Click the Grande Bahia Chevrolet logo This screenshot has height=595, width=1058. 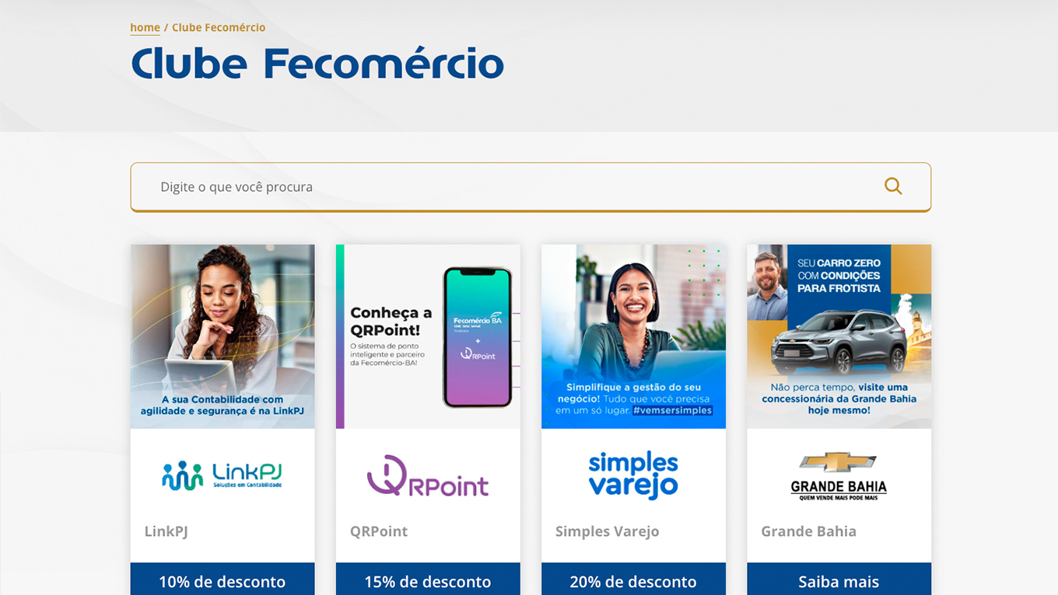click(x=839, y=476)
